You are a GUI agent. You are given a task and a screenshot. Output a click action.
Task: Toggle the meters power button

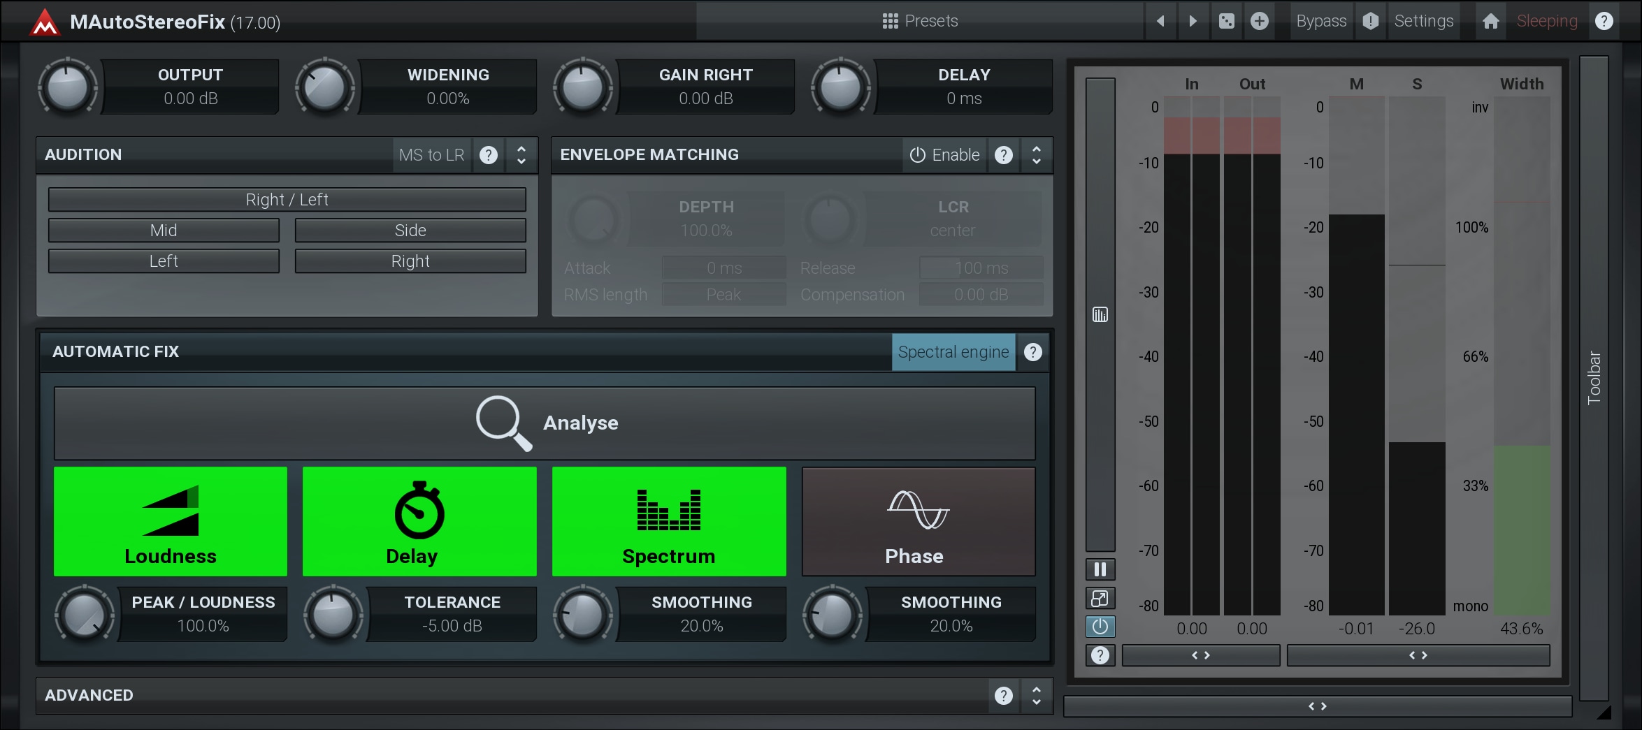[1100, 627]
